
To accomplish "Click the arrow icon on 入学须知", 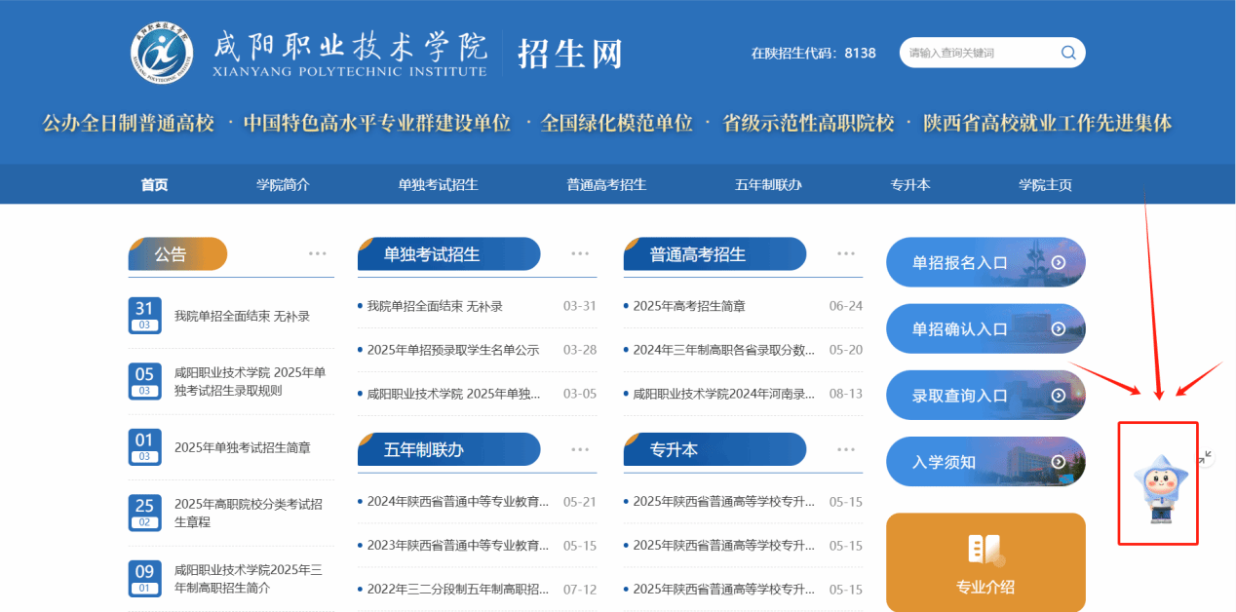I will [x=1058, y=462].
